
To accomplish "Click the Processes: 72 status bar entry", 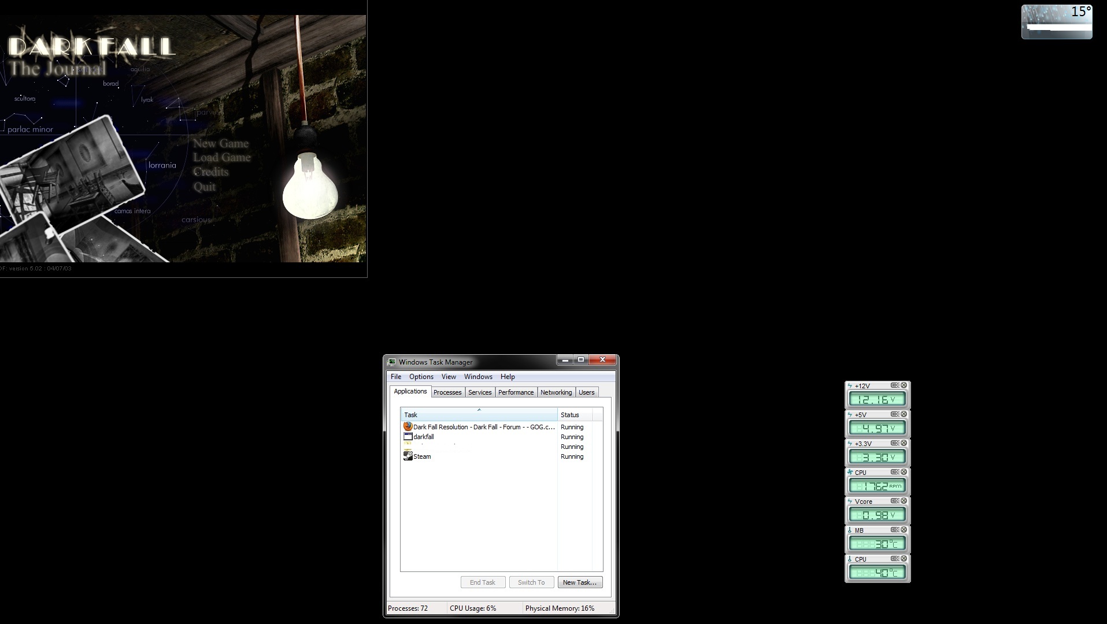I will click(x=416, y=608).
